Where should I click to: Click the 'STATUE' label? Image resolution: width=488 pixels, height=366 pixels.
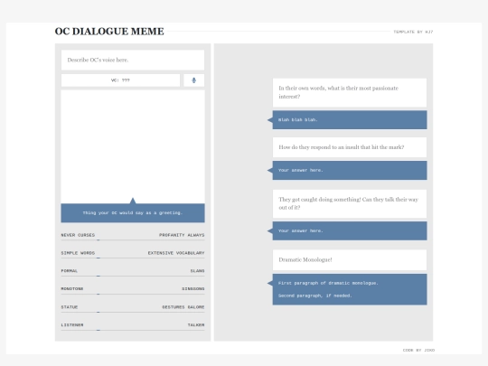[x=69, y=307]
